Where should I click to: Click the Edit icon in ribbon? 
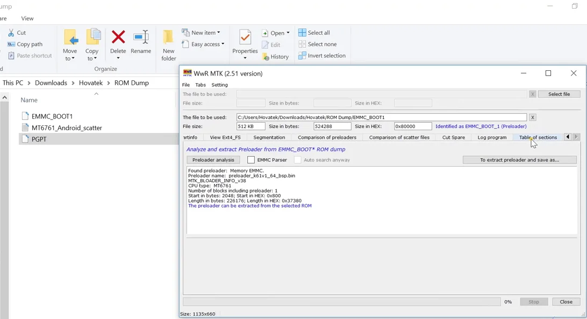pos(265,45)
